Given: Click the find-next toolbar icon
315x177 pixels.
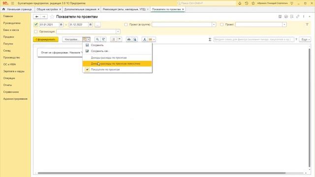Looking at the screenshot, I should click(103, 39).
